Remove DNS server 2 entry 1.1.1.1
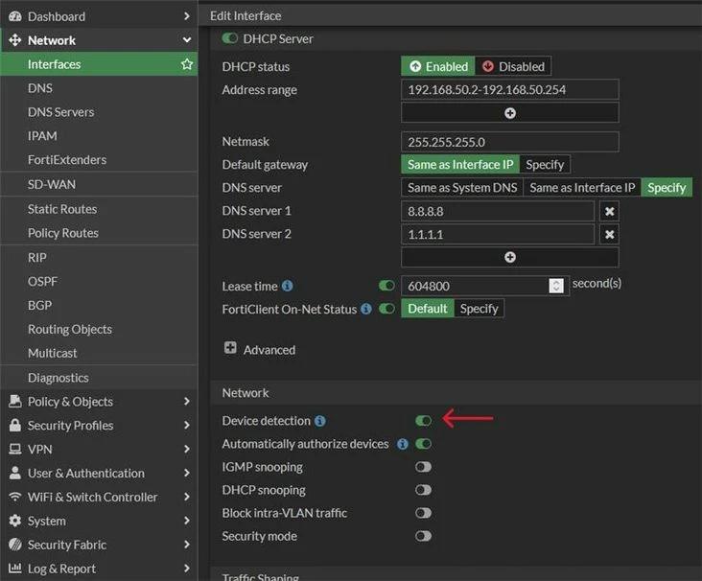This screenshot has height=581, width=702. point(609,234)
